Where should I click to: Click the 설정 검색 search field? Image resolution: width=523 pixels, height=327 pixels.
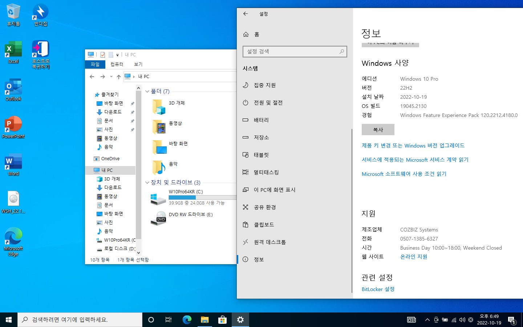(x=295, y=52)
